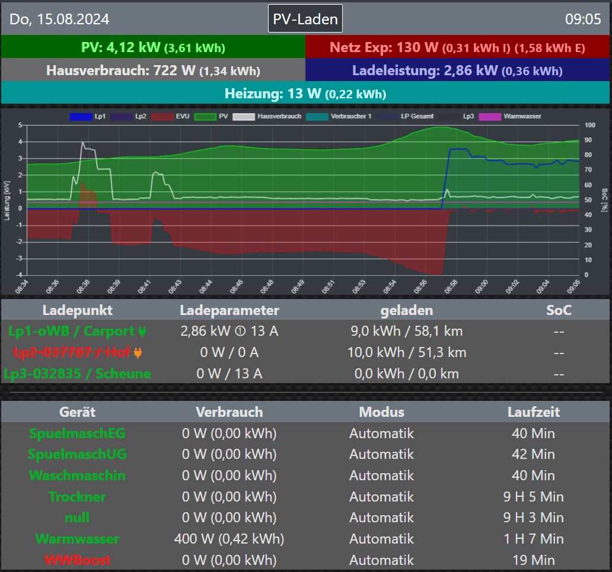Click the Heizung: 13 W tile
This screenshot has width=612, height=572.
tap(305, 93)
